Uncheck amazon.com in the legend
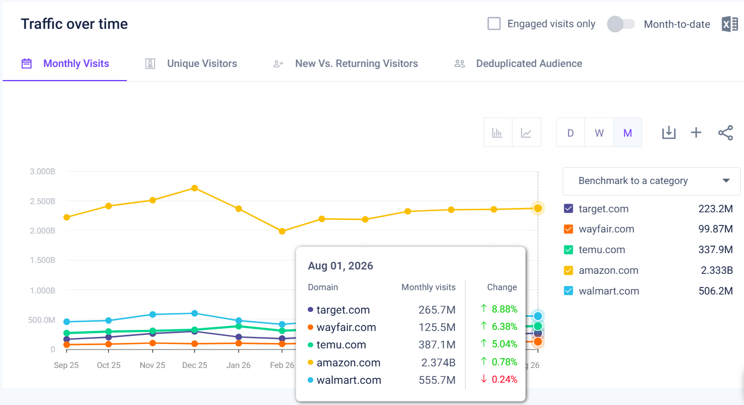 pos(569,271)
